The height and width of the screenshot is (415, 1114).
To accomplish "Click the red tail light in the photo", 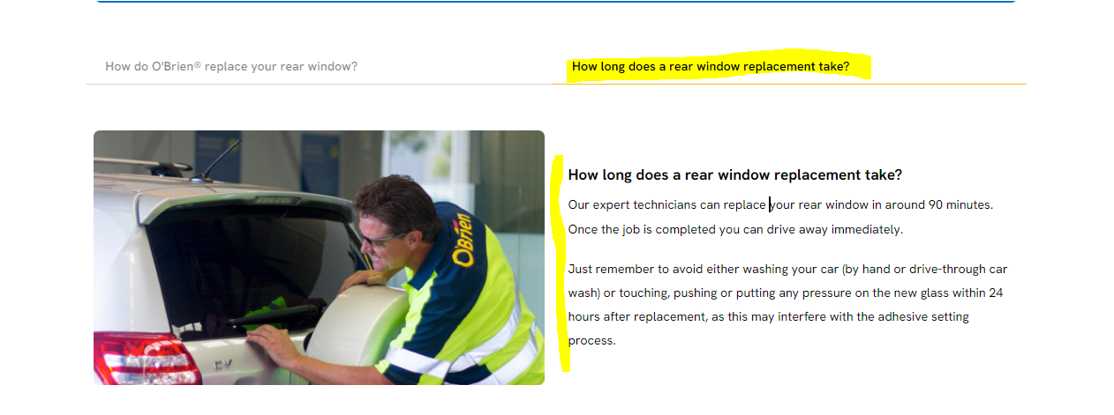I will (146, 357).
